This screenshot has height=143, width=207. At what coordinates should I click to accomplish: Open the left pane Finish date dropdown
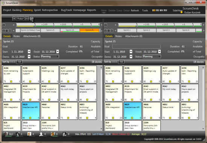[58, 52]
